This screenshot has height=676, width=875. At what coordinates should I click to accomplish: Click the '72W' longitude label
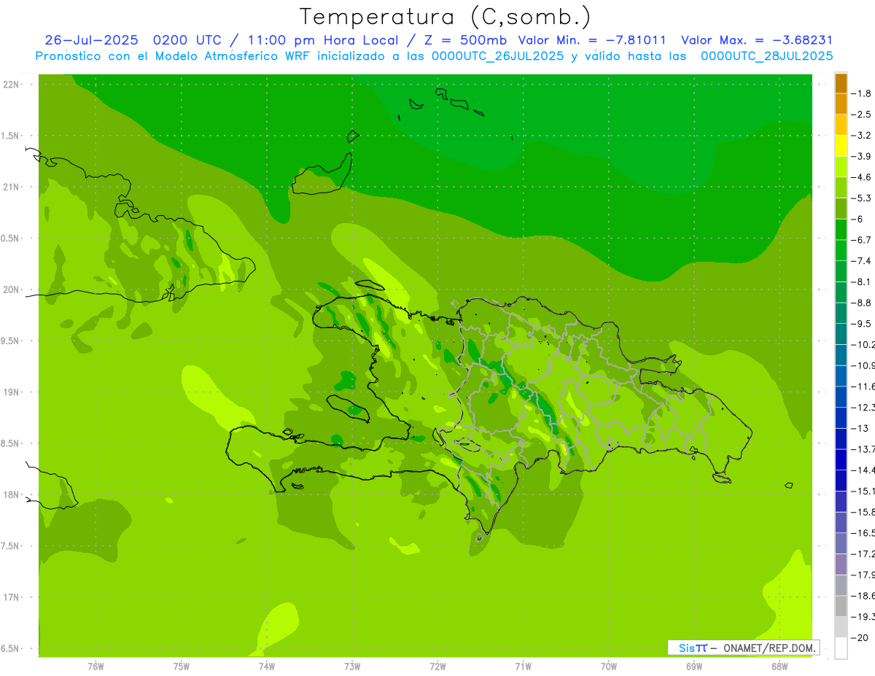(438, 667)
